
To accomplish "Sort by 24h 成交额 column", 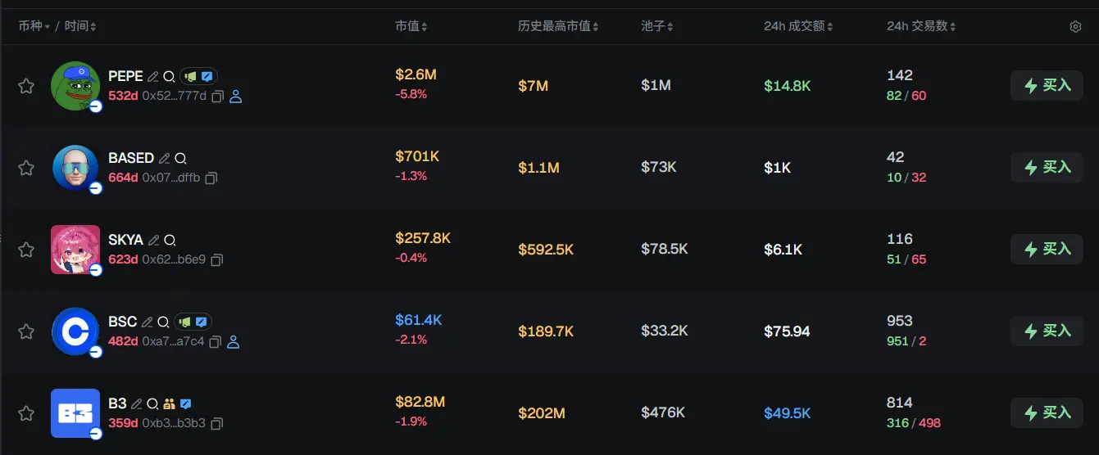I will [798, 26].
